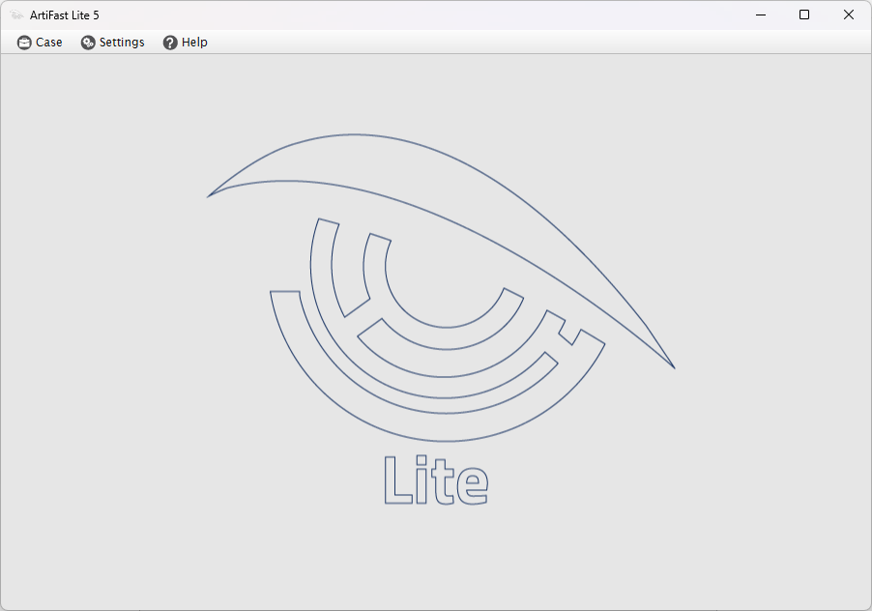Close the ArtiFast Lite window

coord(849,15)
